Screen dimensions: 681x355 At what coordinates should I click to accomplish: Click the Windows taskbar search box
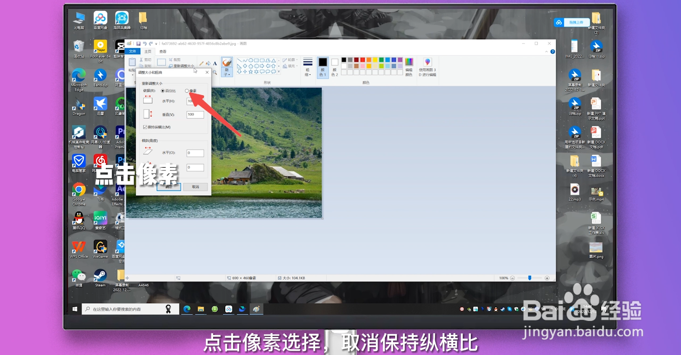130,309
